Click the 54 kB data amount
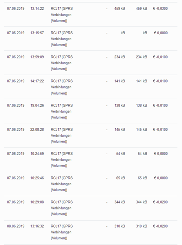The height and width of the screenshot is (245, 182). coord(121,154)
